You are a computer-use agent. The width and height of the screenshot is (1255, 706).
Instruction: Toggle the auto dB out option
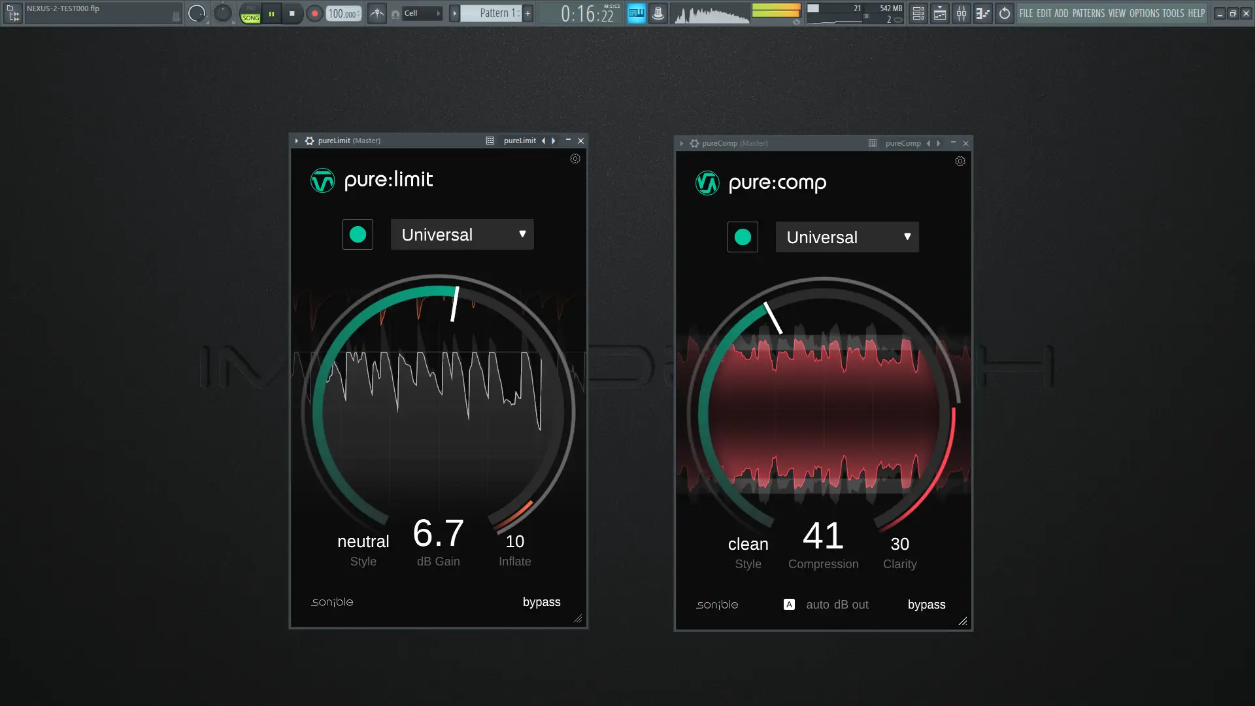pos(790,605)
